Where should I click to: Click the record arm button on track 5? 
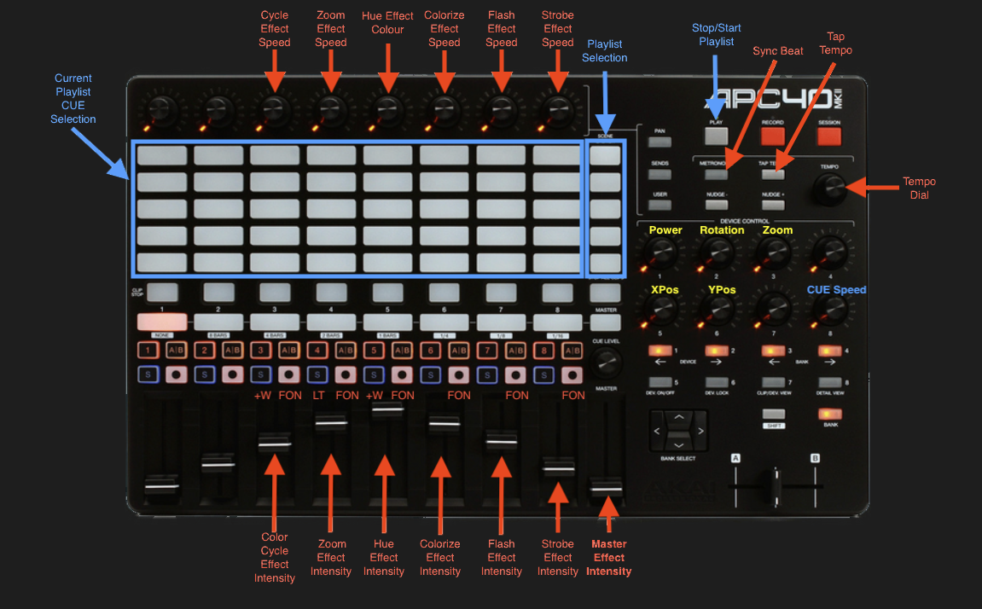click(402, 375)
